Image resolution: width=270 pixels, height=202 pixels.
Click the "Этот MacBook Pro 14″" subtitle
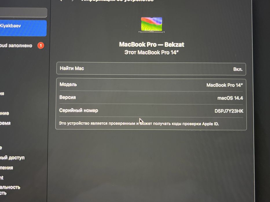point(151,53)
